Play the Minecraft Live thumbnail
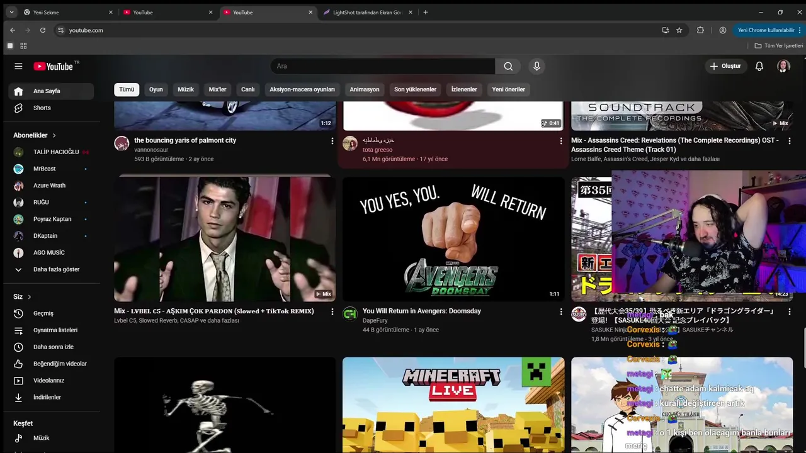 click(x=453, y=405)
